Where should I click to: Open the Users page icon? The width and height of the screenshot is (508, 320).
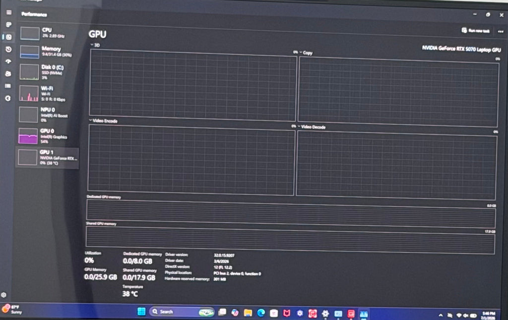(8, 74)
